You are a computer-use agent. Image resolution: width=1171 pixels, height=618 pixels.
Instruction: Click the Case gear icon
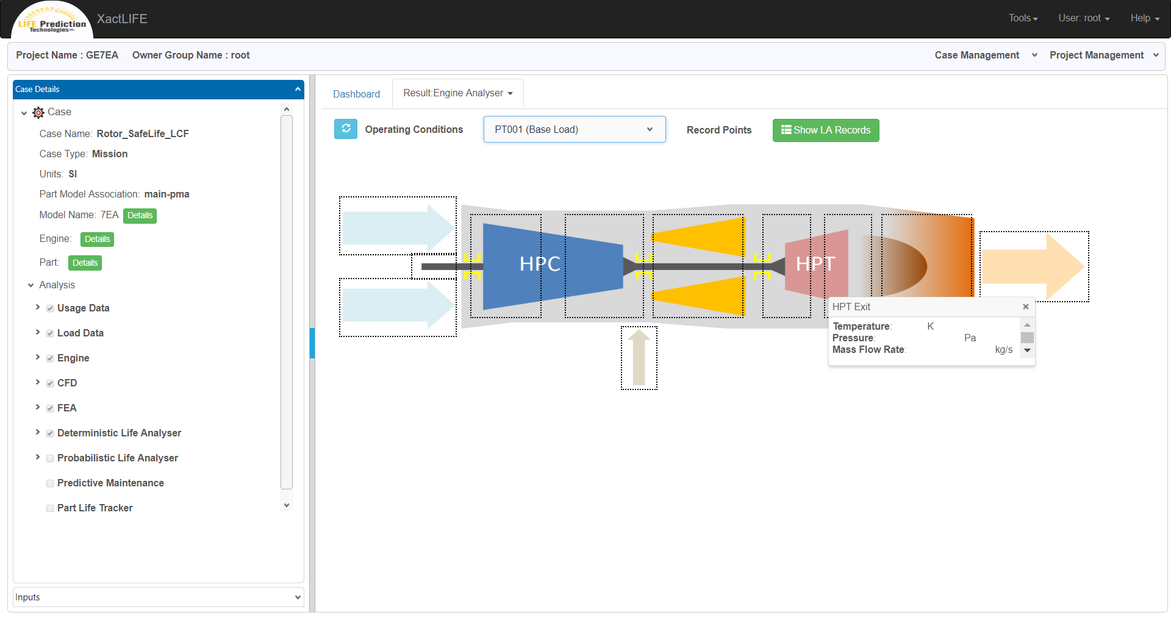38,112
